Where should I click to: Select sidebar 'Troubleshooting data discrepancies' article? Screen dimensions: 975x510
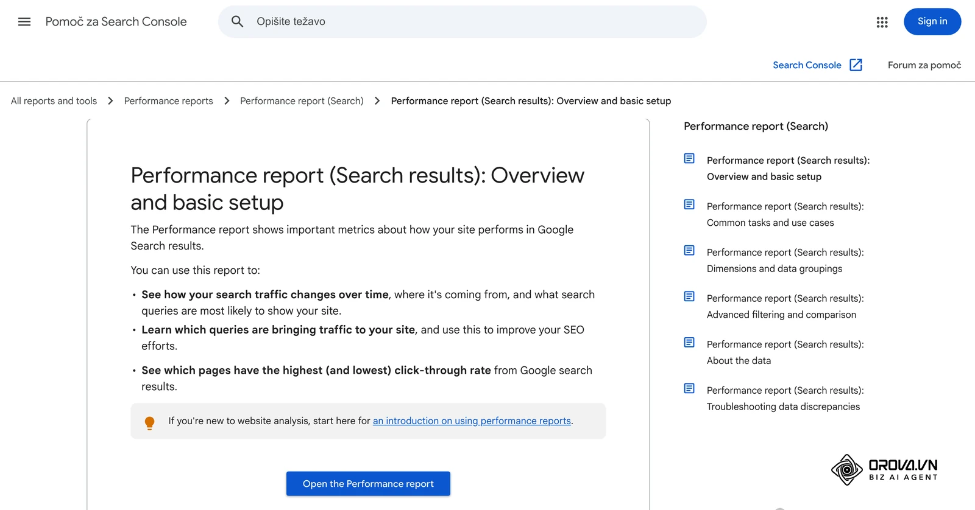[x=785, y=399]
